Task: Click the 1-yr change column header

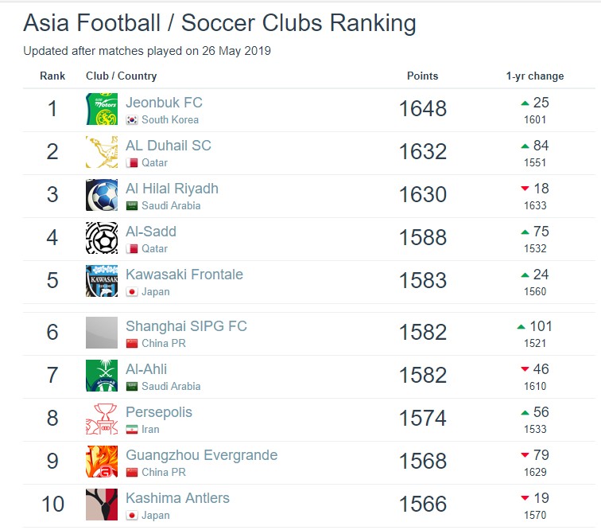Action: [x=535, y=76]
